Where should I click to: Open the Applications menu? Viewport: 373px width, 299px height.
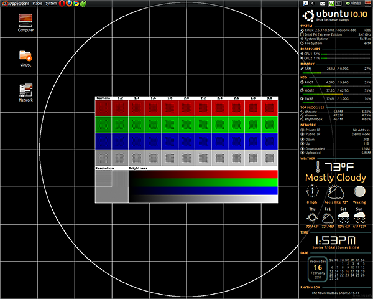pos(19,3)
